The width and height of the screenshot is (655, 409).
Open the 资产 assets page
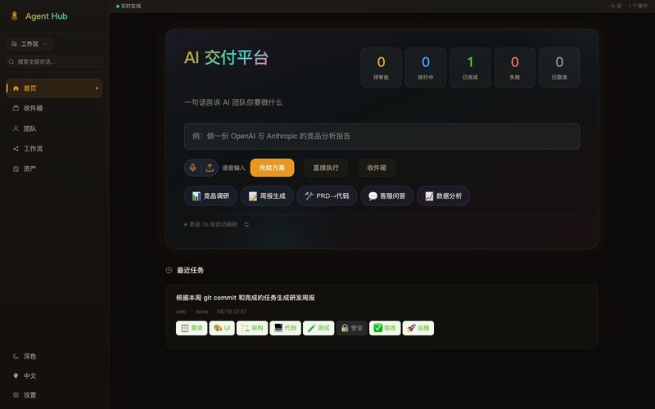pos(54,169)
